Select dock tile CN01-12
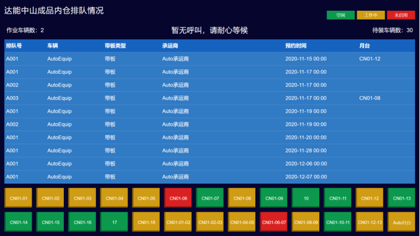420x236 pixels. 369,198
